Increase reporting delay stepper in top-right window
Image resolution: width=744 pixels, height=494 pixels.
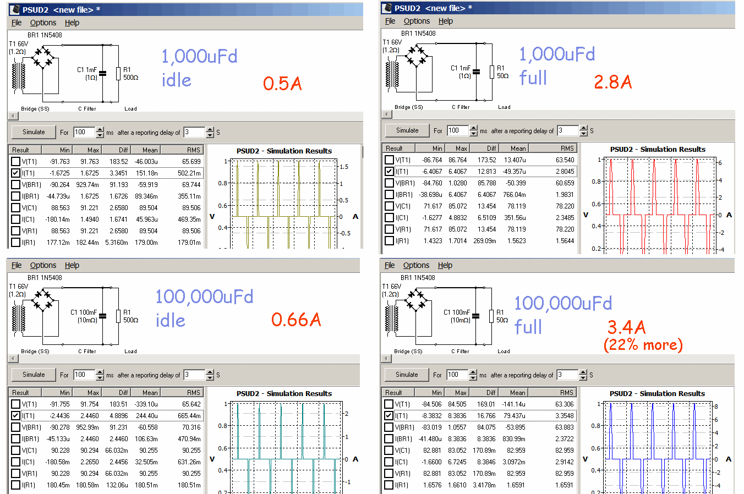pos(583,128)
